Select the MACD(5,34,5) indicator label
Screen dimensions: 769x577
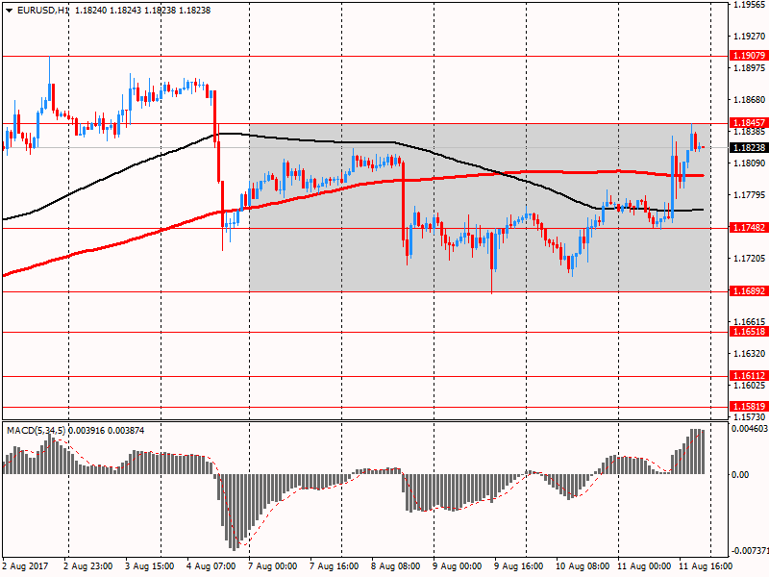pyautogui.click(x=36, y=430)
